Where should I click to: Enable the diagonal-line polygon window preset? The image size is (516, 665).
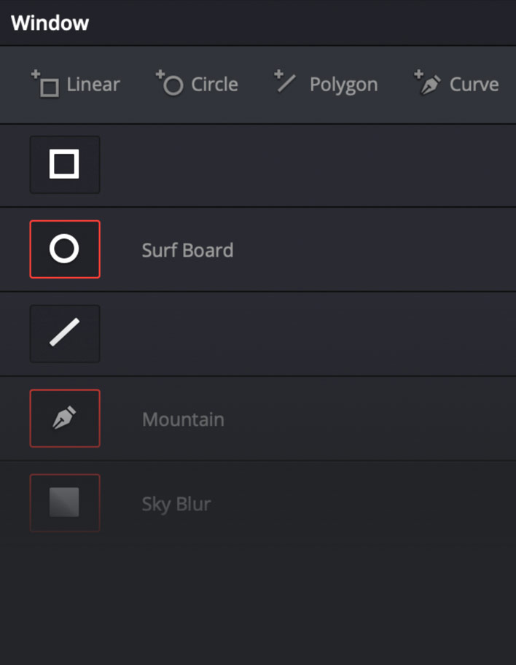[65, 334]
